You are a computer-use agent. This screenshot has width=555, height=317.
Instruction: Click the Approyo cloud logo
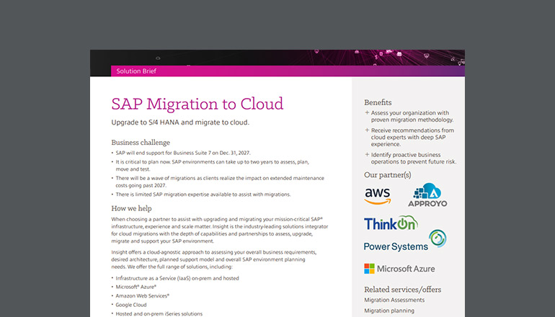(x=427, y=195)
